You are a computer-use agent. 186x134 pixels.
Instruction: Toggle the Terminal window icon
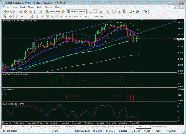pos(35,12)
